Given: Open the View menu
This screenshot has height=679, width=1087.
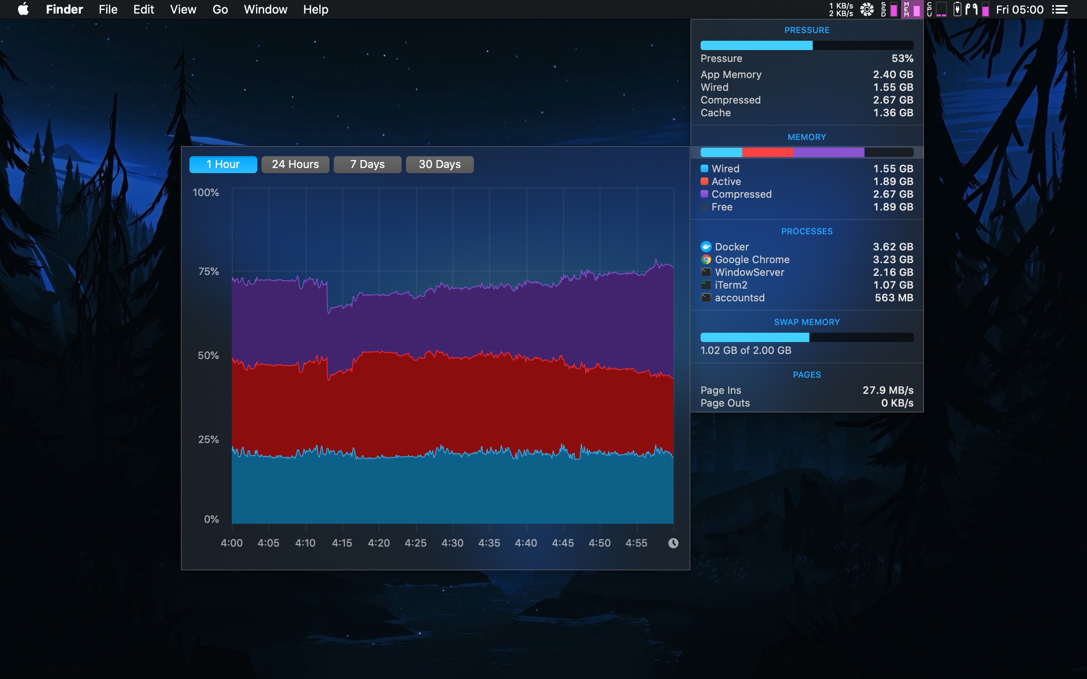Looking at the screenshot, I should (183, 9).
